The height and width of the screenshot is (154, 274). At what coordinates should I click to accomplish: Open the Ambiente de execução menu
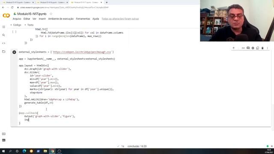(61, 19)
